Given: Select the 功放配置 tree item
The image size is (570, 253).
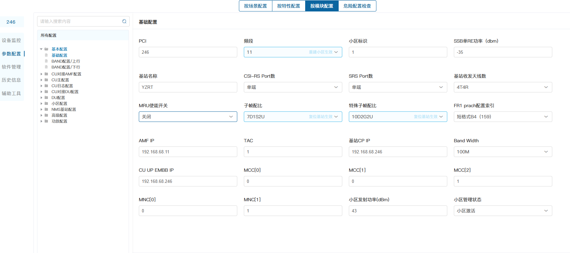Looking at the screenshot, I should point(59,121).
